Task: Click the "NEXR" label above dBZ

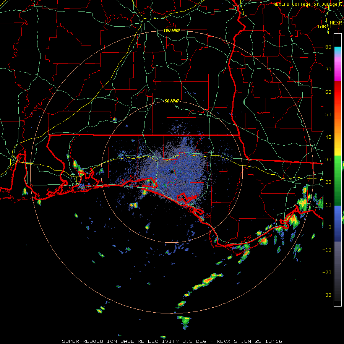Action: tap(336, 23)
